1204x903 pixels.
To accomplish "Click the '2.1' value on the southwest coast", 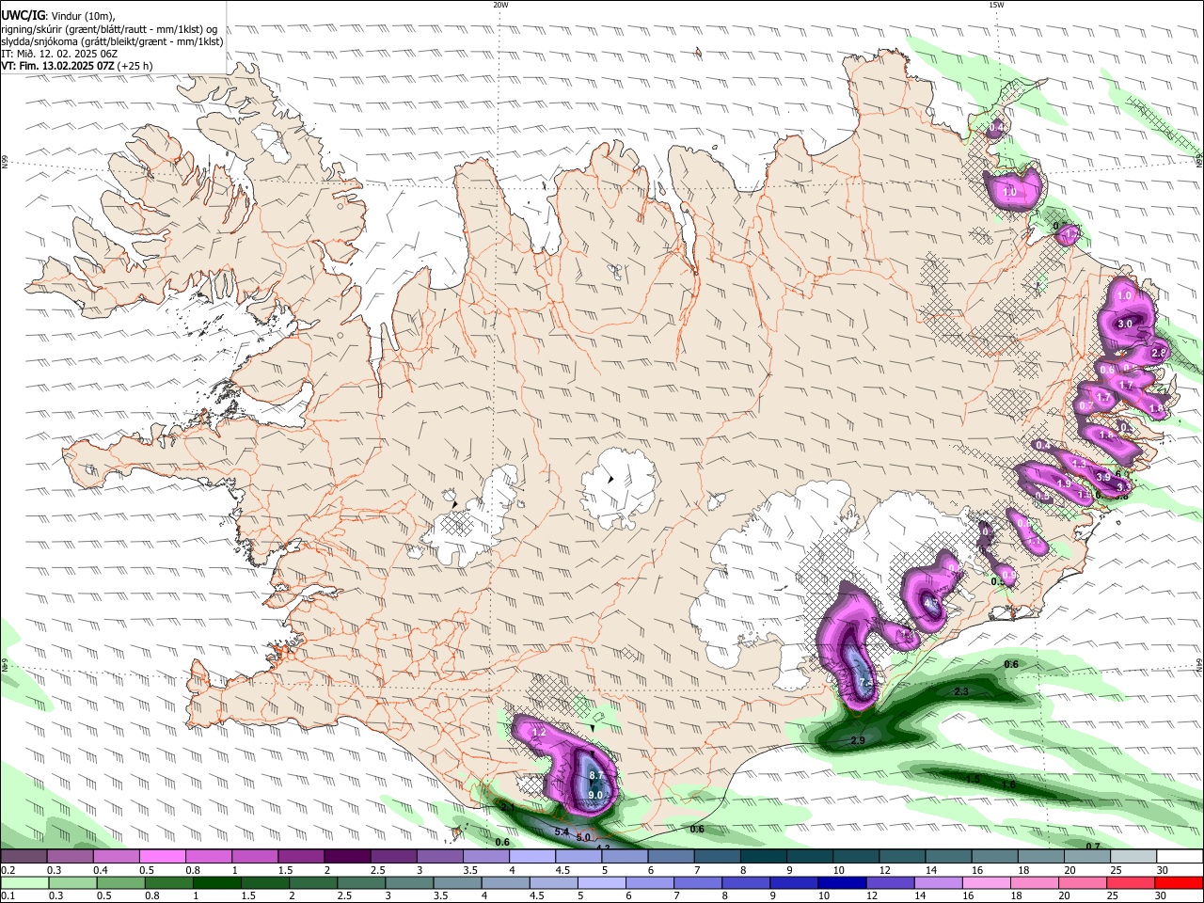I will (x=508, y=807).
